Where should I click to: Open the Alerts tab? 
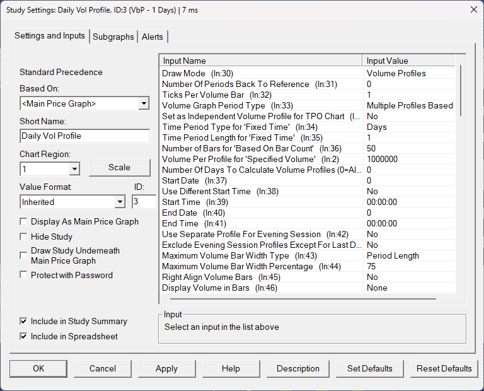(x=152, y=37)
